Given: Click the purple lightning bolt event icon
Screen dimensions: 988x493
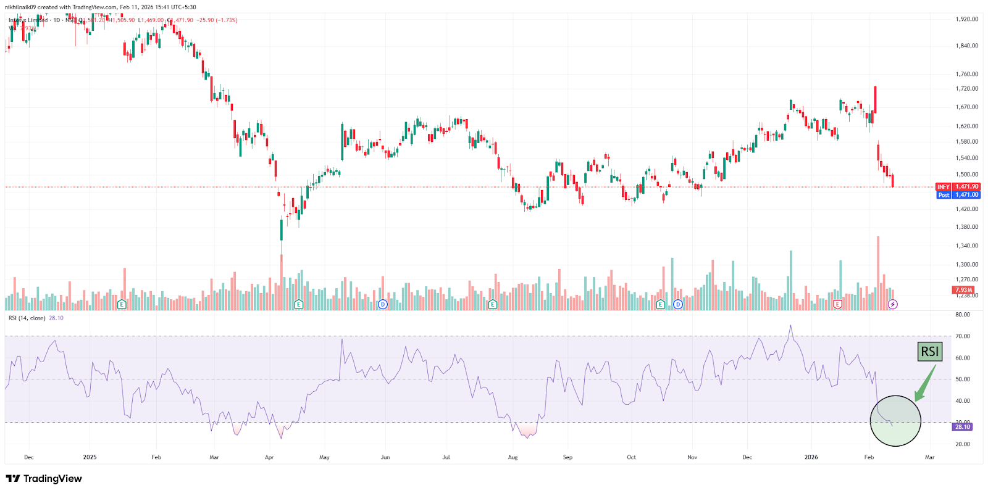Looking at the screenshot, I should 892,304.
